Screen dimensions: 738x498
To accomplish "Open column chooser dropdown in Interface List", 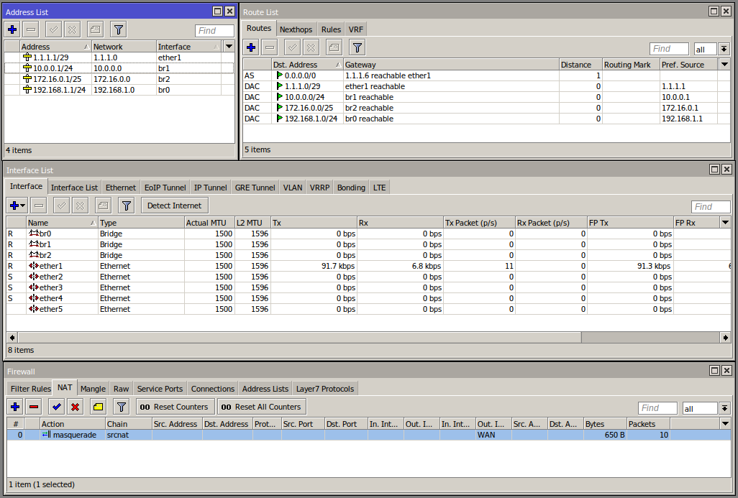I will click(725, 223).
